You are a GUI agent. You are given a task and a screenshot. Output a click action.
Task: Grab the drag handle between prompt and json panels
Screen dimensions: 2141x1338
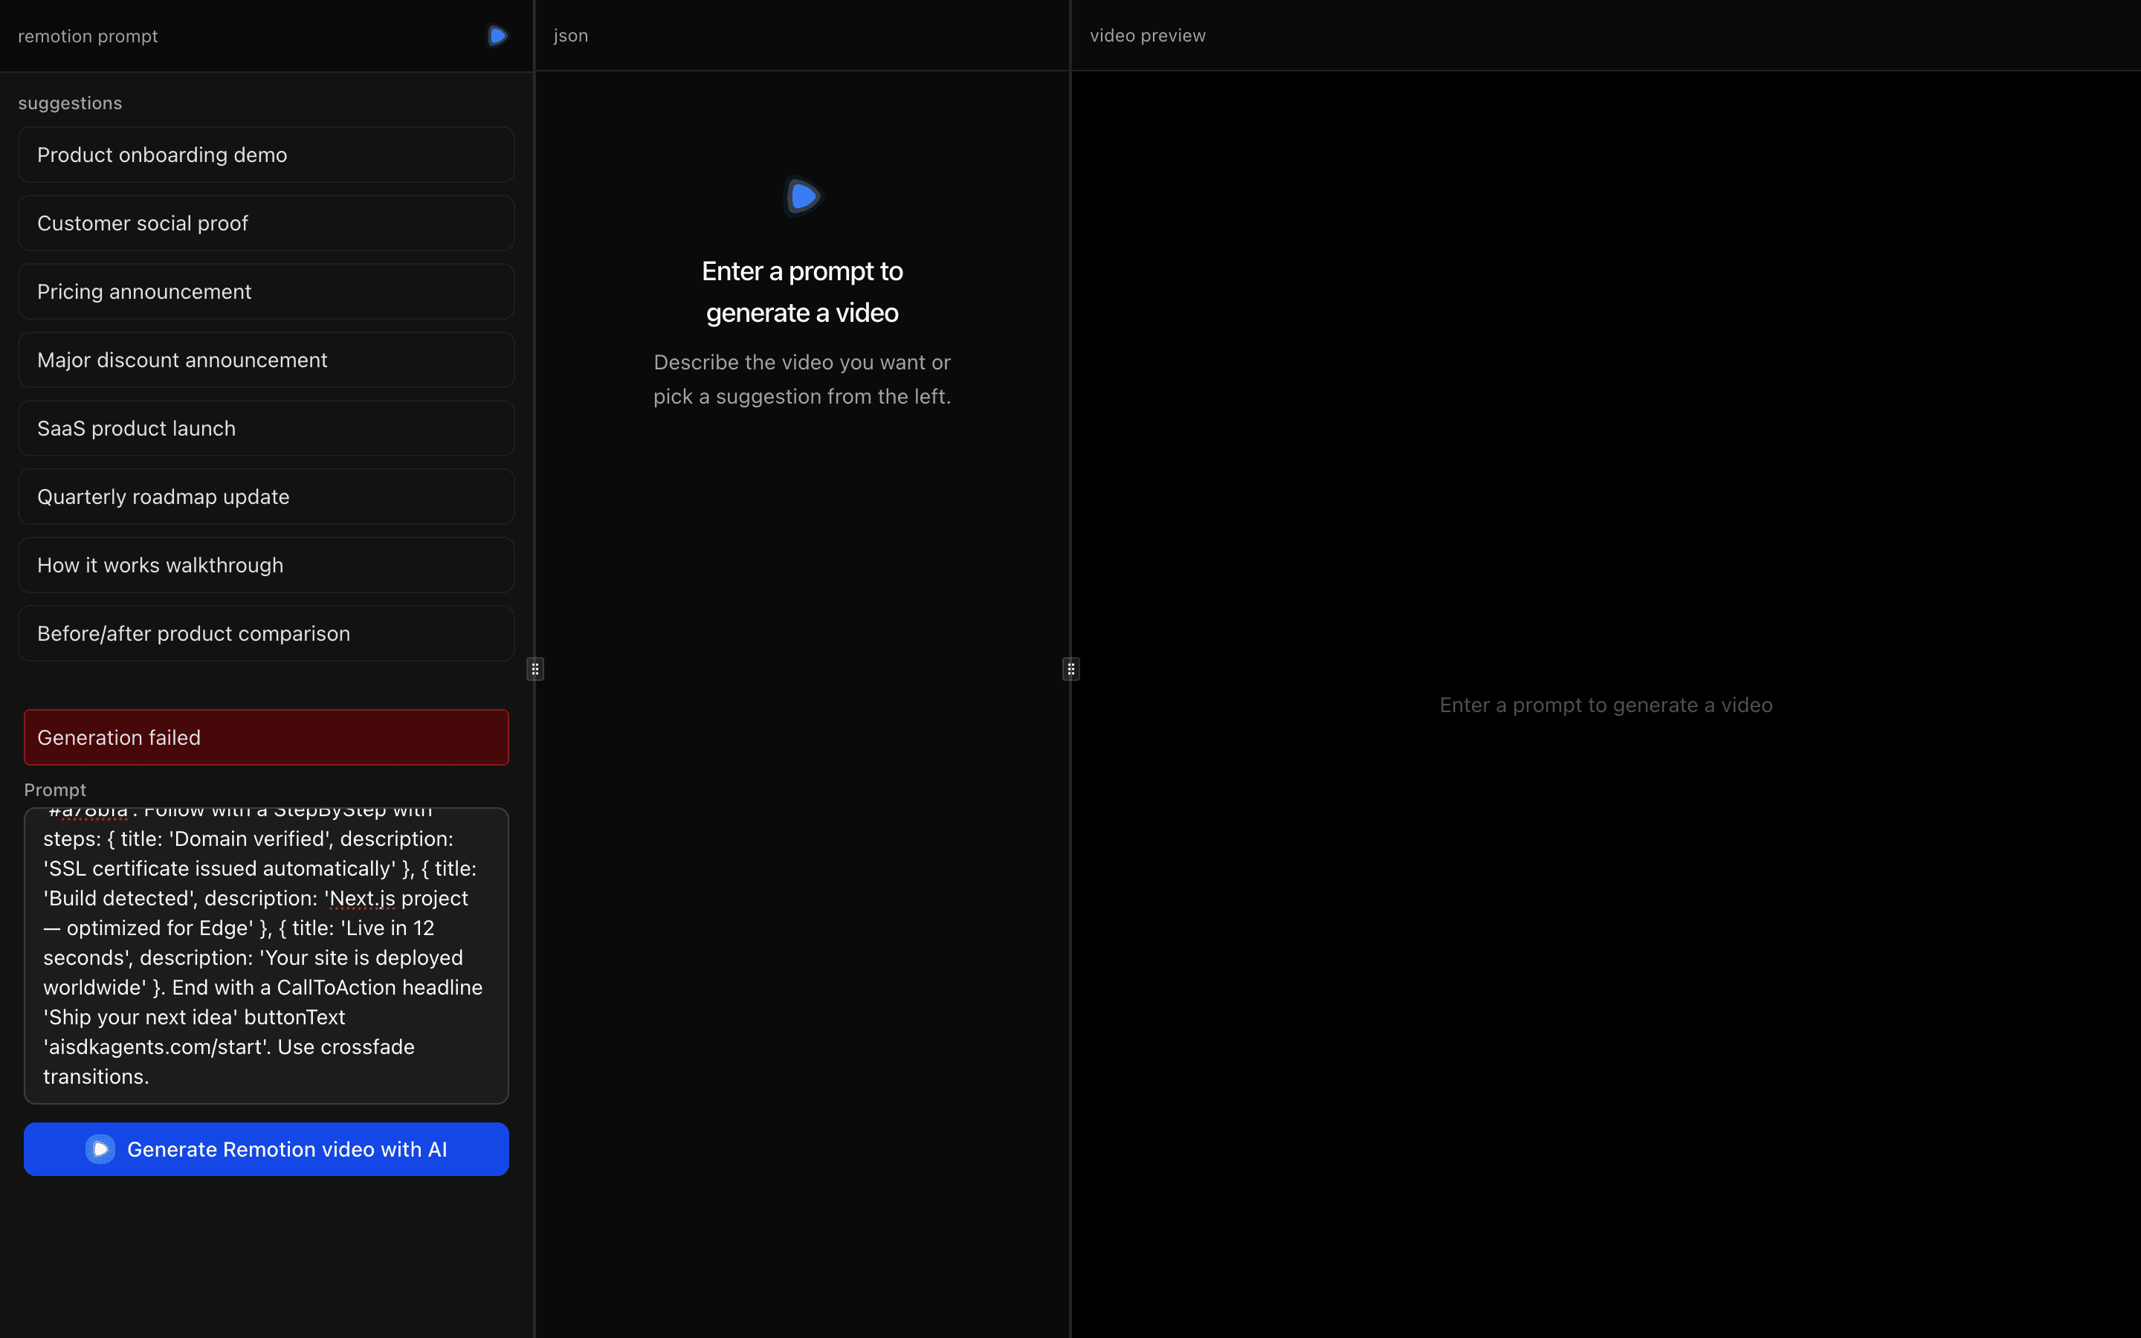[535, 669]
